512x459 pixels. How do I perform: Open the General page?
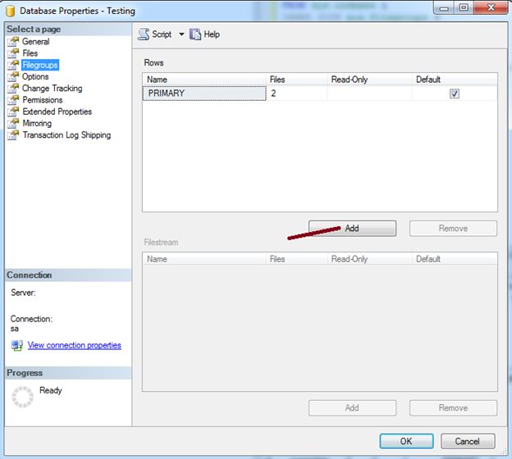pyautogui.click(x=36, y=42)
